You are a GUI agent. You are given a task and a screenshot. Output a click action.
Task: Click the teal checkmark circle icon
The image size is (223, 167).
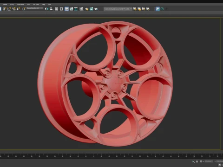(162, 9)
